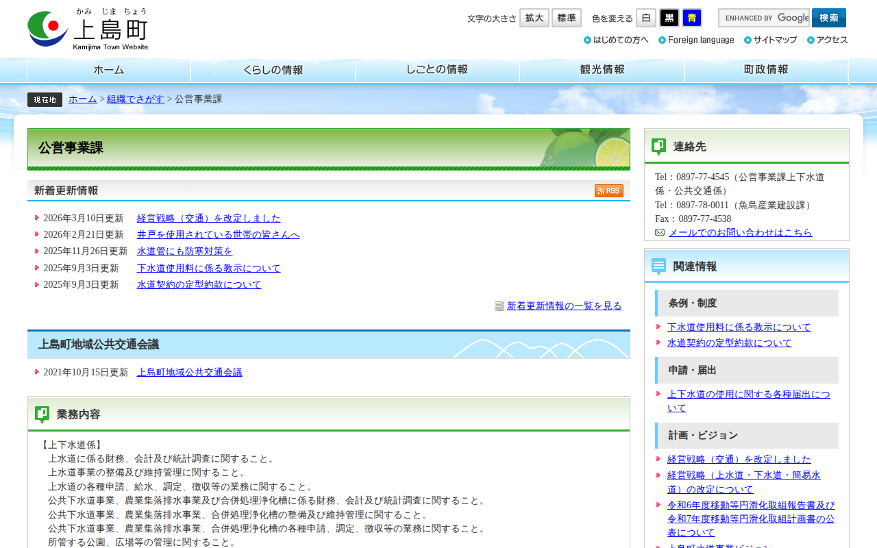Focus the Google search input field
877x548 pixels.
764,18
